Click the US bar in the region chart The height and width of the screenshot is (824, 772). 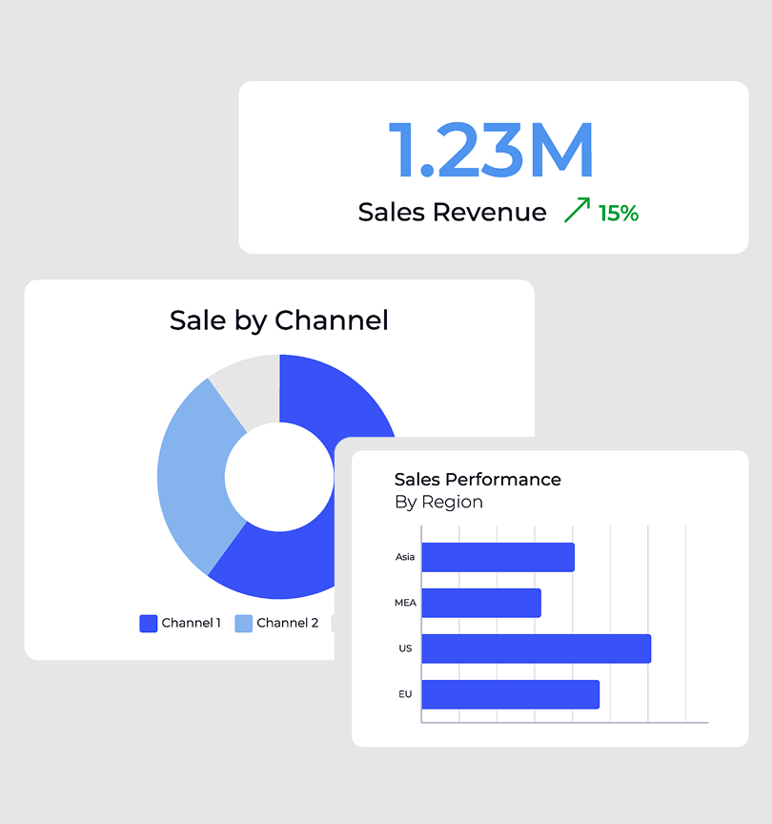(534, 648)
